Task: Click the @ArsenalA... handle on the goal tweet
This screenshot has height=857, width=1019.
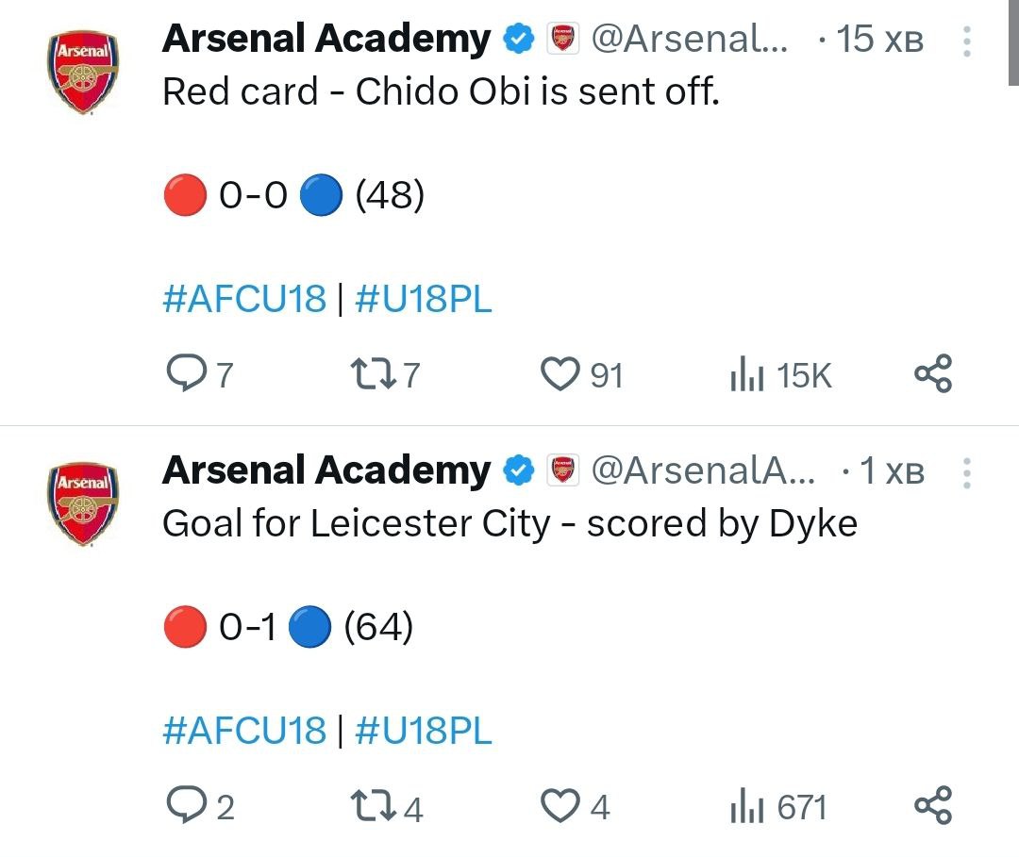Action: tap(702, 470)
